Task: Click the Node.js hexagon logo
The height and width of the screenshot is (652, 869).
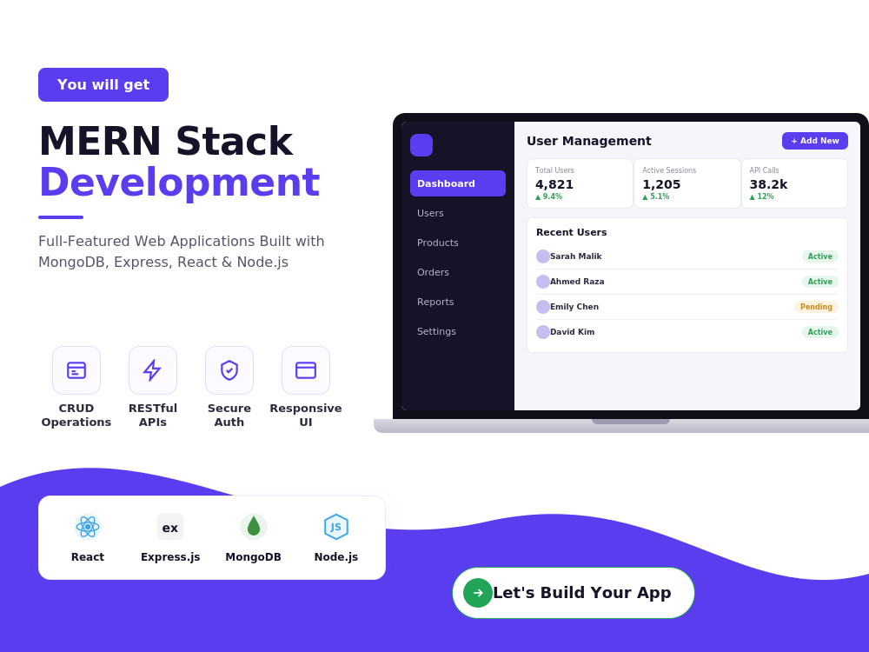Action: (335, 527)
